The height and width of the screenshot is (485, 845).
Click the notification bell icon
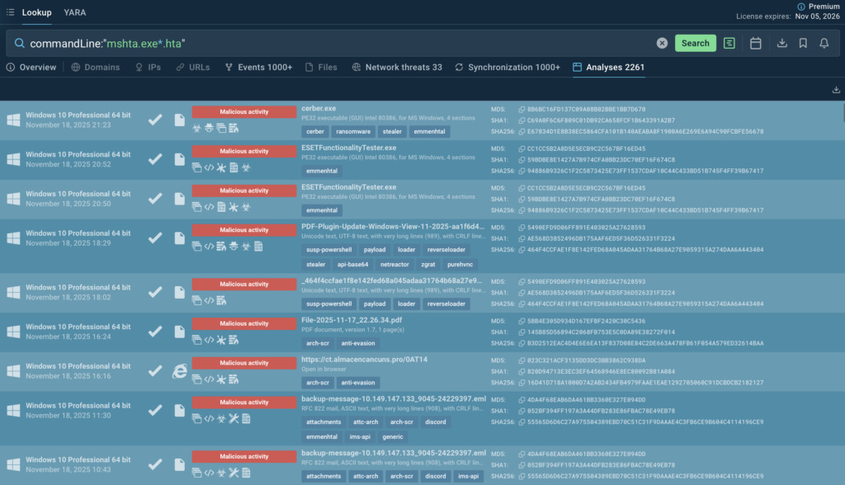tap(824, 43)
